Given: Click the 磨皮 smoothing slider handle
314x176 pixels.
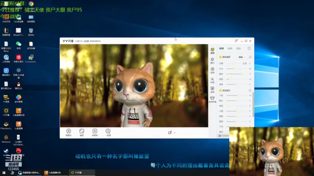Looking at the screenshot, I should click(242, 74).
